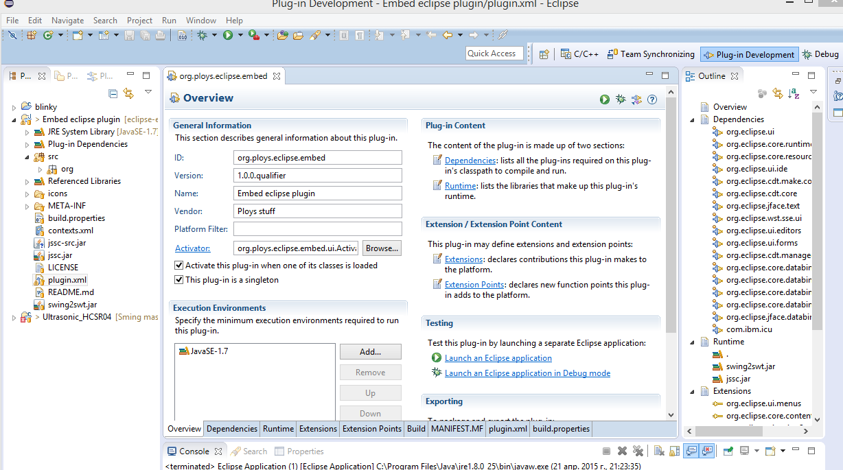The image size is (843, 470).
Task: Click the Debug bug icon in main toolbar
Action: (203, 35)
